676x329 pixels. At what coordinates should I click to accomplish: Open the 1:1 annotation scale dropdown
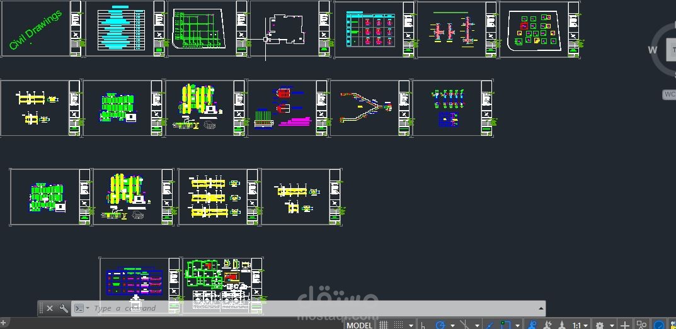[580, 326]
